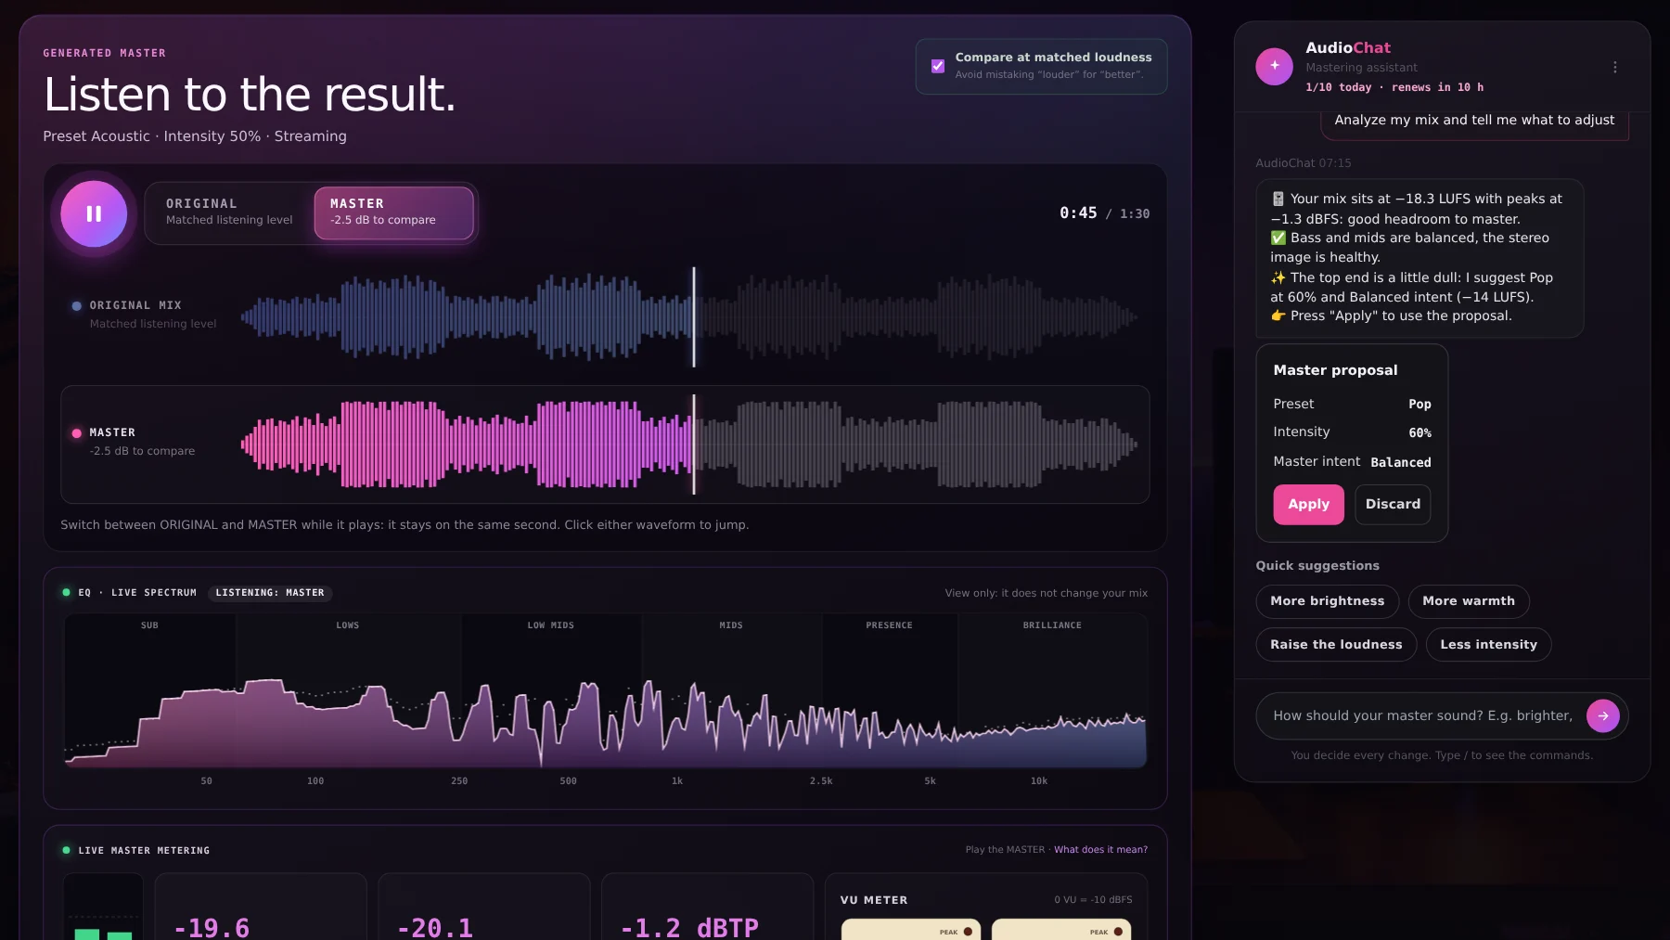Image resolution: width=1670 pixels, height=940 pixels.
Task: Switch to the ORIGINAL listening tab
Action: (x=229, y=212)
